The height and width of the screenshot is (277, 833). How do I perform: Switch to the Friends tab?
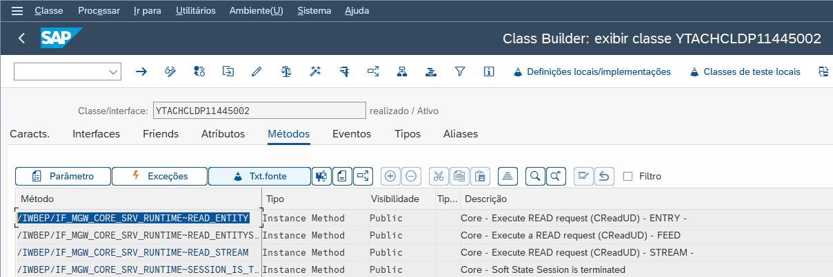click(x=161, y=134)
